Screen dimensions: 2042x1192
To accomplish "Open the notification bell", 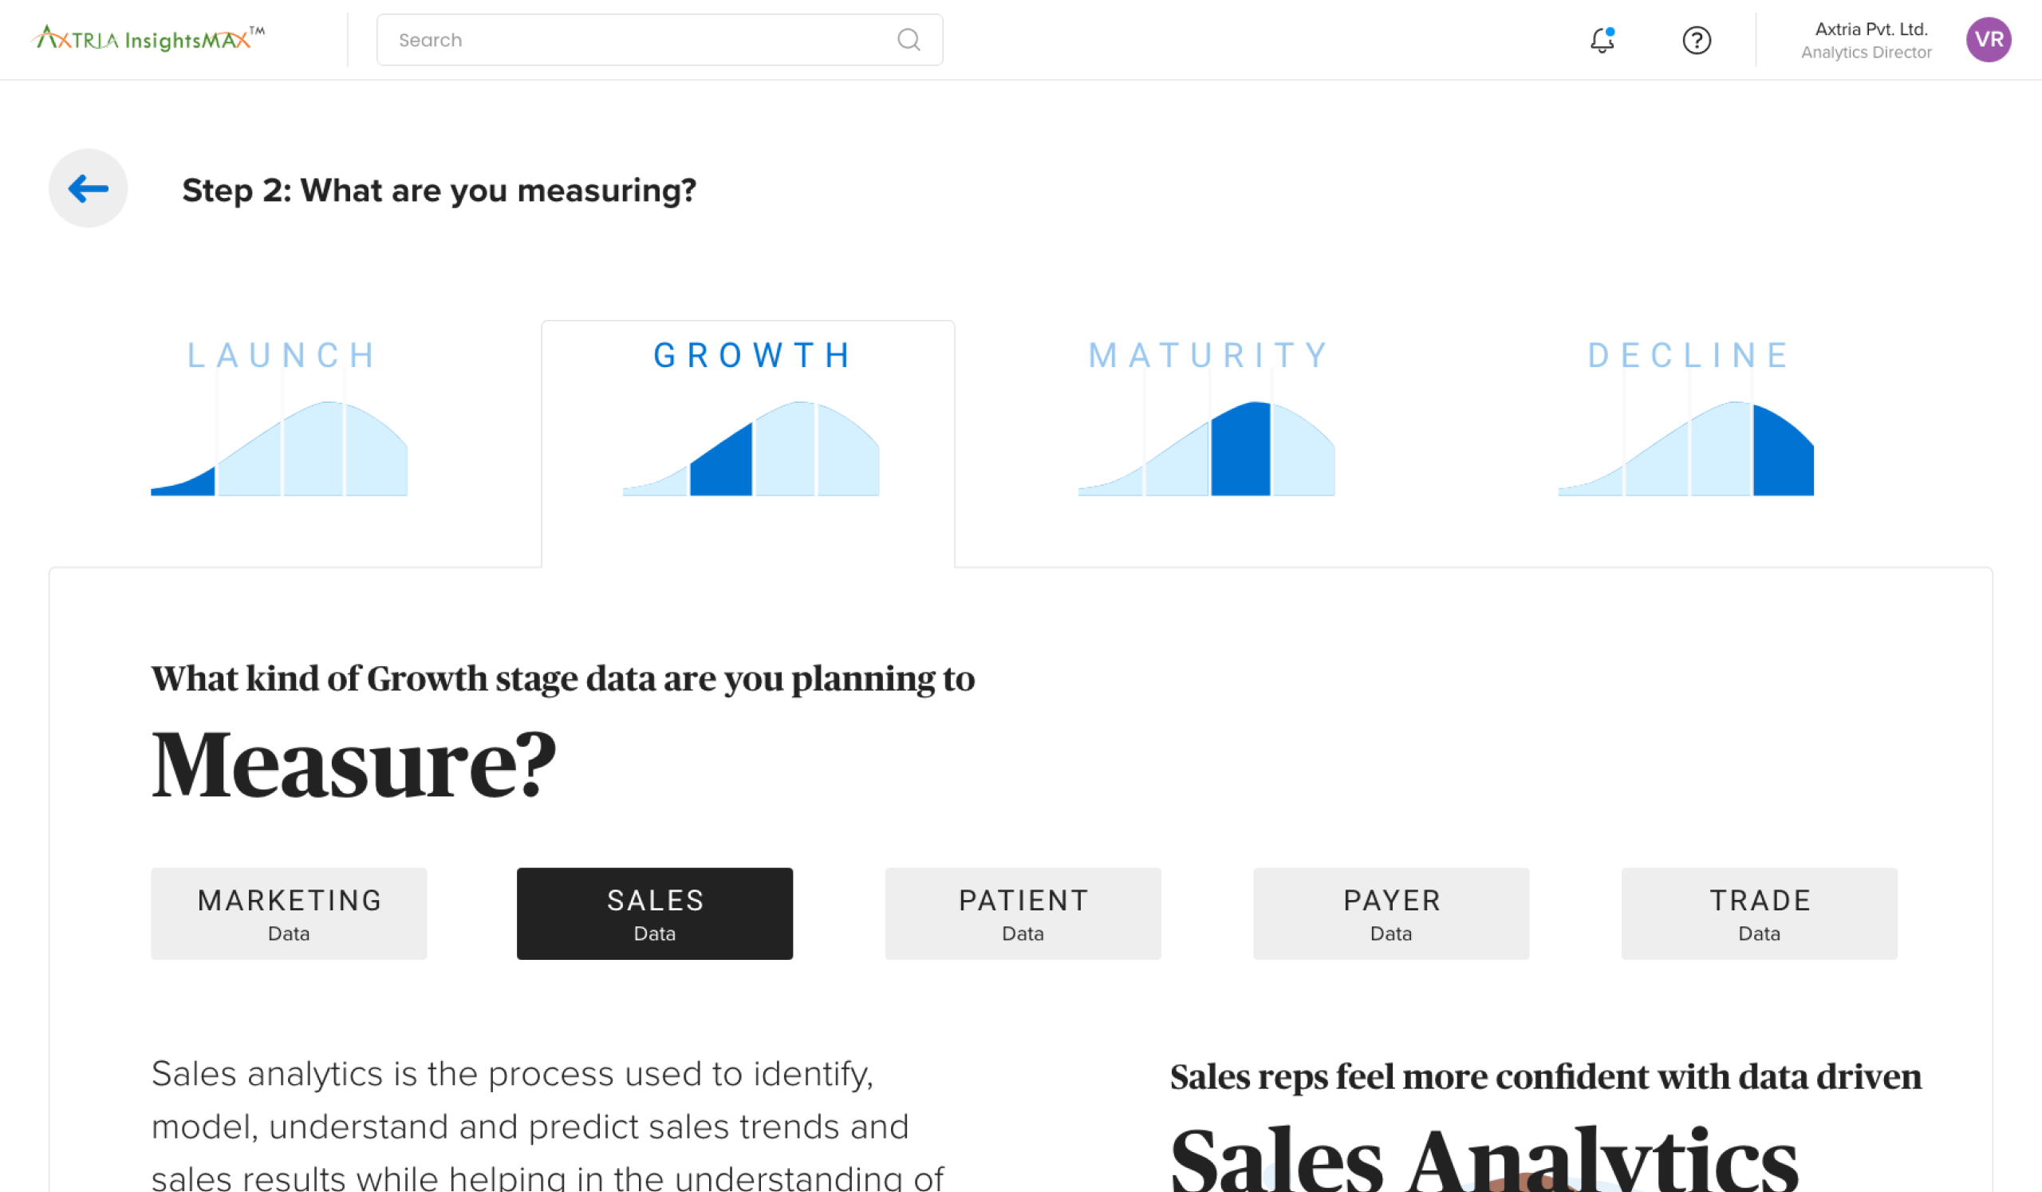I will tap(1602, 40).
